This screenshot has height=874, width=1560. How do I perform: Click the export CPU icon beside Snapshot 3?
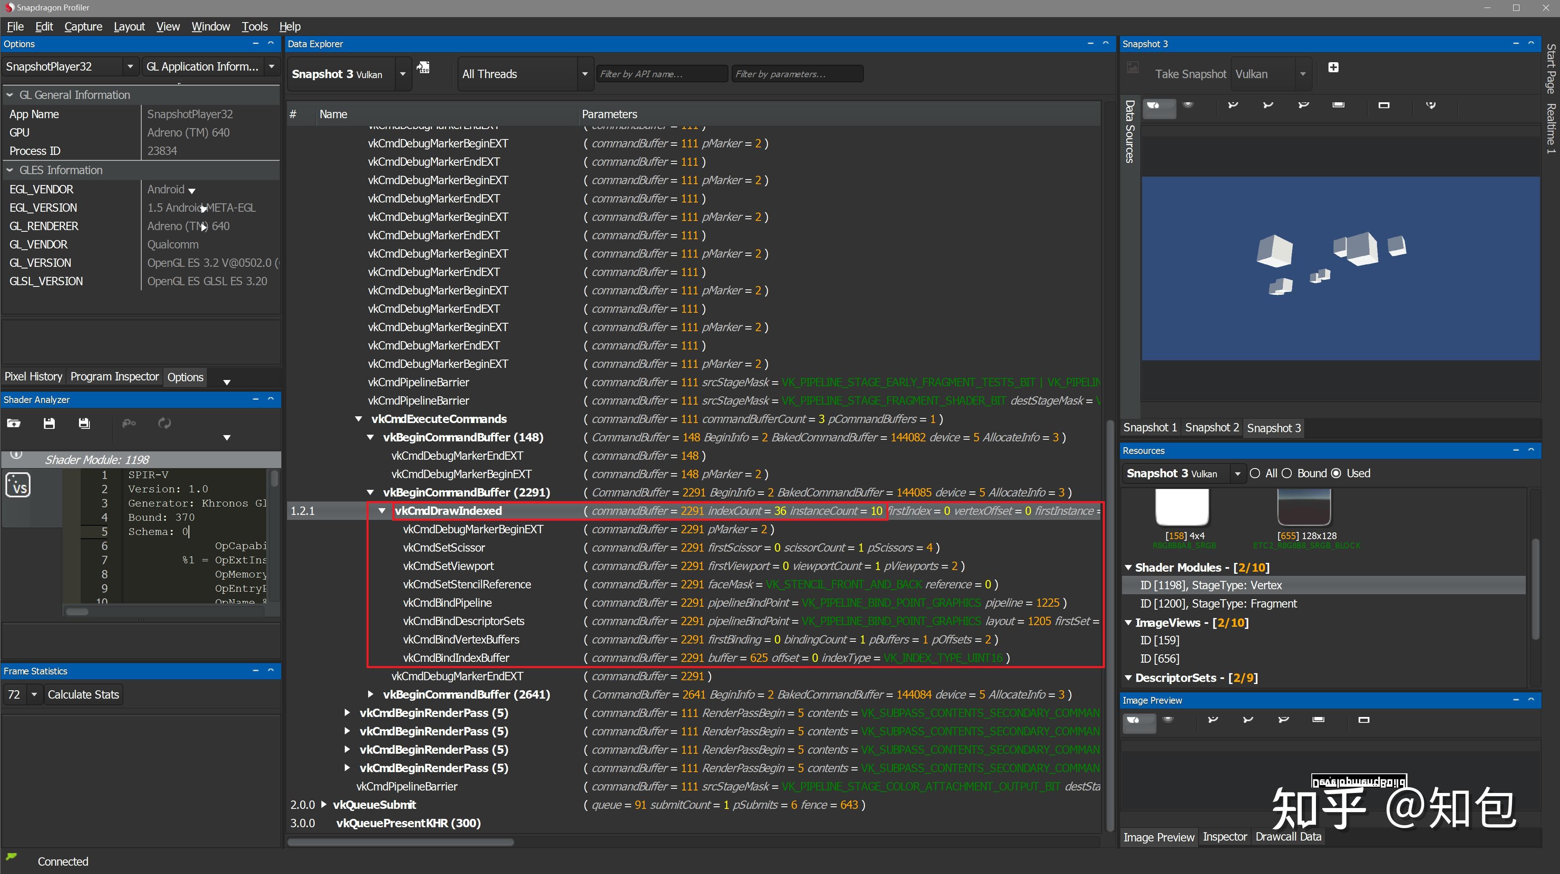(423, 67)
